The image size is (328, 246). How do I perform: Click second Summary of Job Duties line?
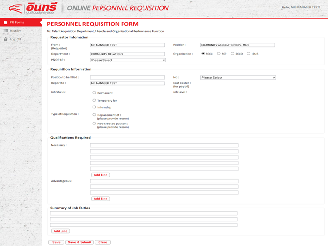click(x=143, y=219)
